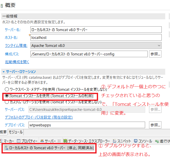This screenshot has width=170, height=159.
Task: Click the 構成パス input field
Action: click(89, 54)
